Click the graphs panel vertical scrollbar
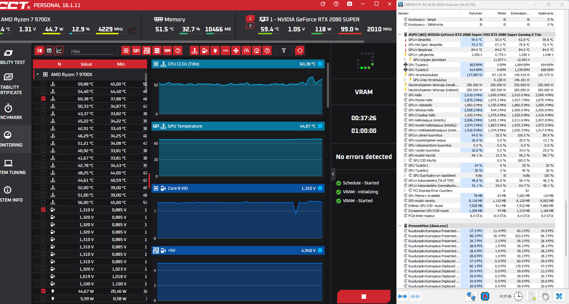 point(328,85)
